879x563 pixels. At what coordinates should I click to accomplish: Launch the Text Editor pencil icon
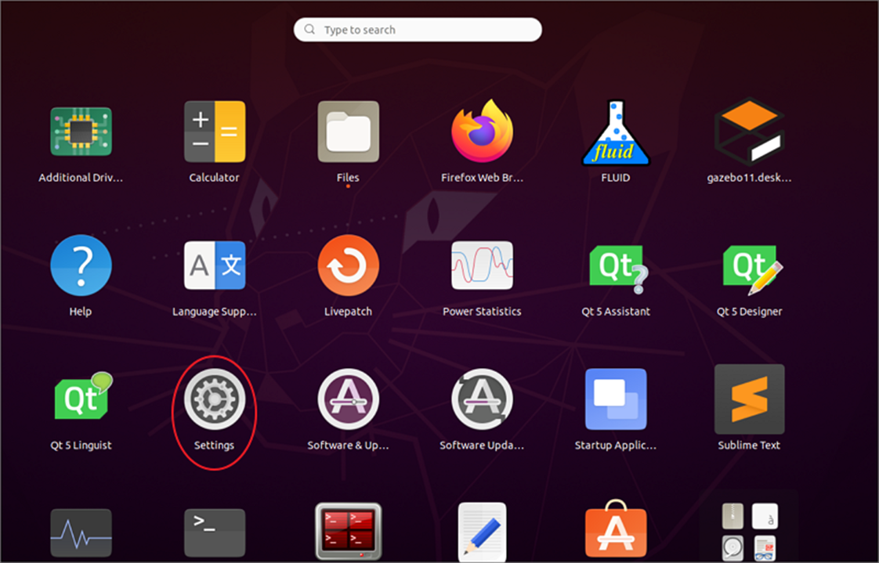482,532
